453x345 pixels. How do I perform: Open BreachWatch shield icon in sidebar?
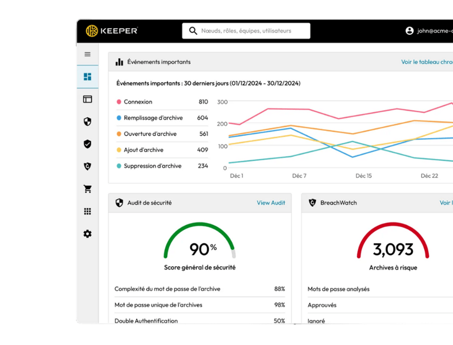click(87, 166)
